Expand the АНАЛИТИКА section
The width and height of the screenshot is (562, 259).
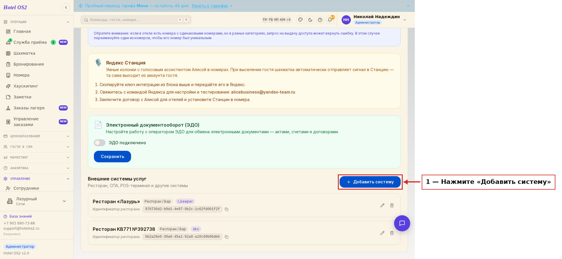pyautogui.click(x=37, y=168)
